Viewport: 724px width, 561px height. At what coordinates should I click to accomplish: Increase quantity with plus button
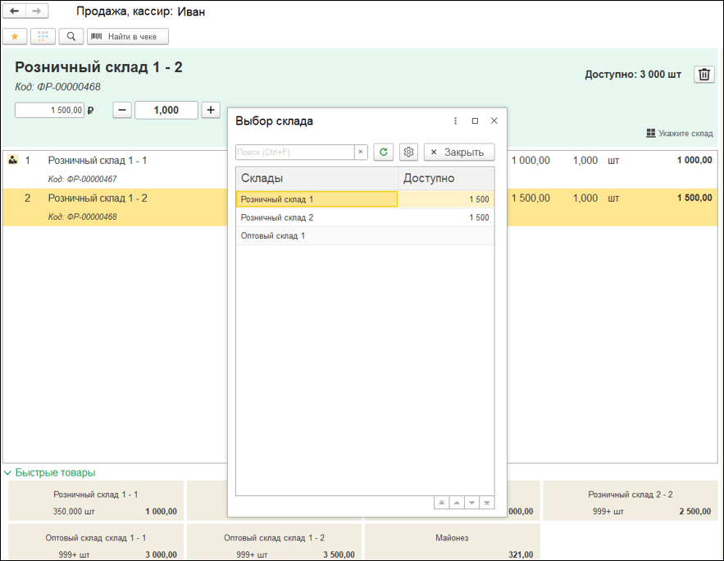click(x=211, y=110)
